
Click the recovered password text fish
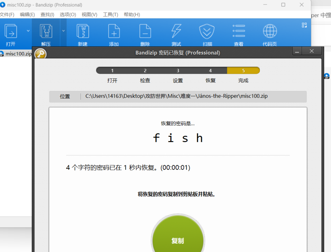[x=178, y=138]
